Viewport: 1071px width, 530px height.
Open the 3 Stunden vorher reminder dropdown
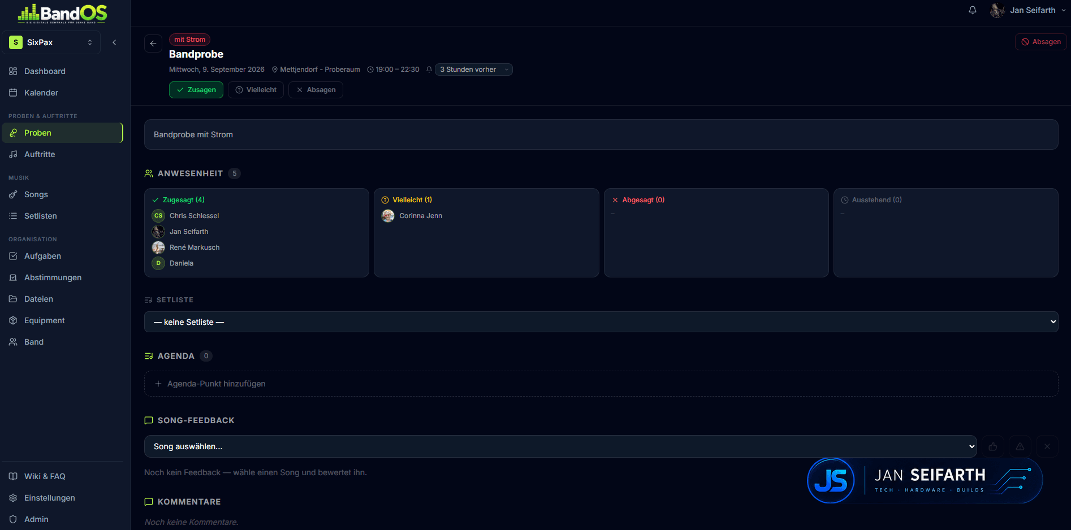[474, 69]
